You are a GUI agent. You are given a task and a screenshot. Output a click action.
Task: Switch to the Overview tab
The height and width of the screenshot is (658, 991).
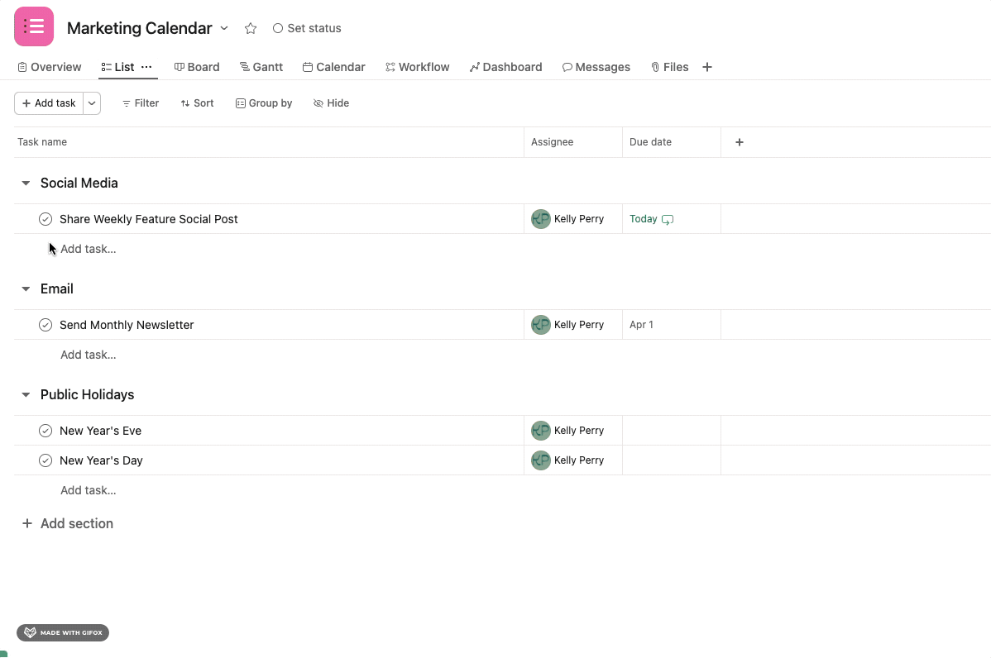(50, 67)
